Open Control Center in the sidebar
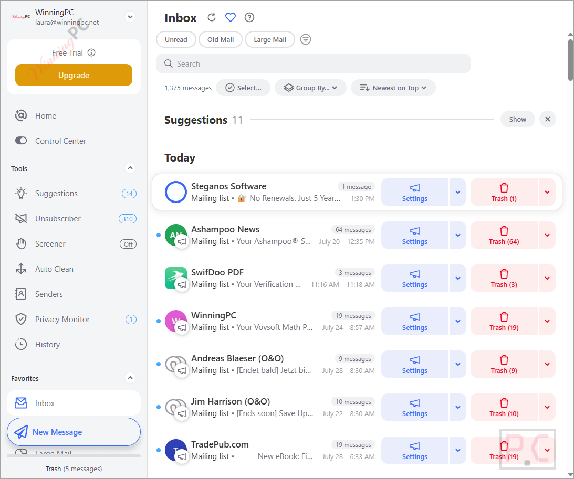This screenshot has height=479, width=574. pos(73,141)
